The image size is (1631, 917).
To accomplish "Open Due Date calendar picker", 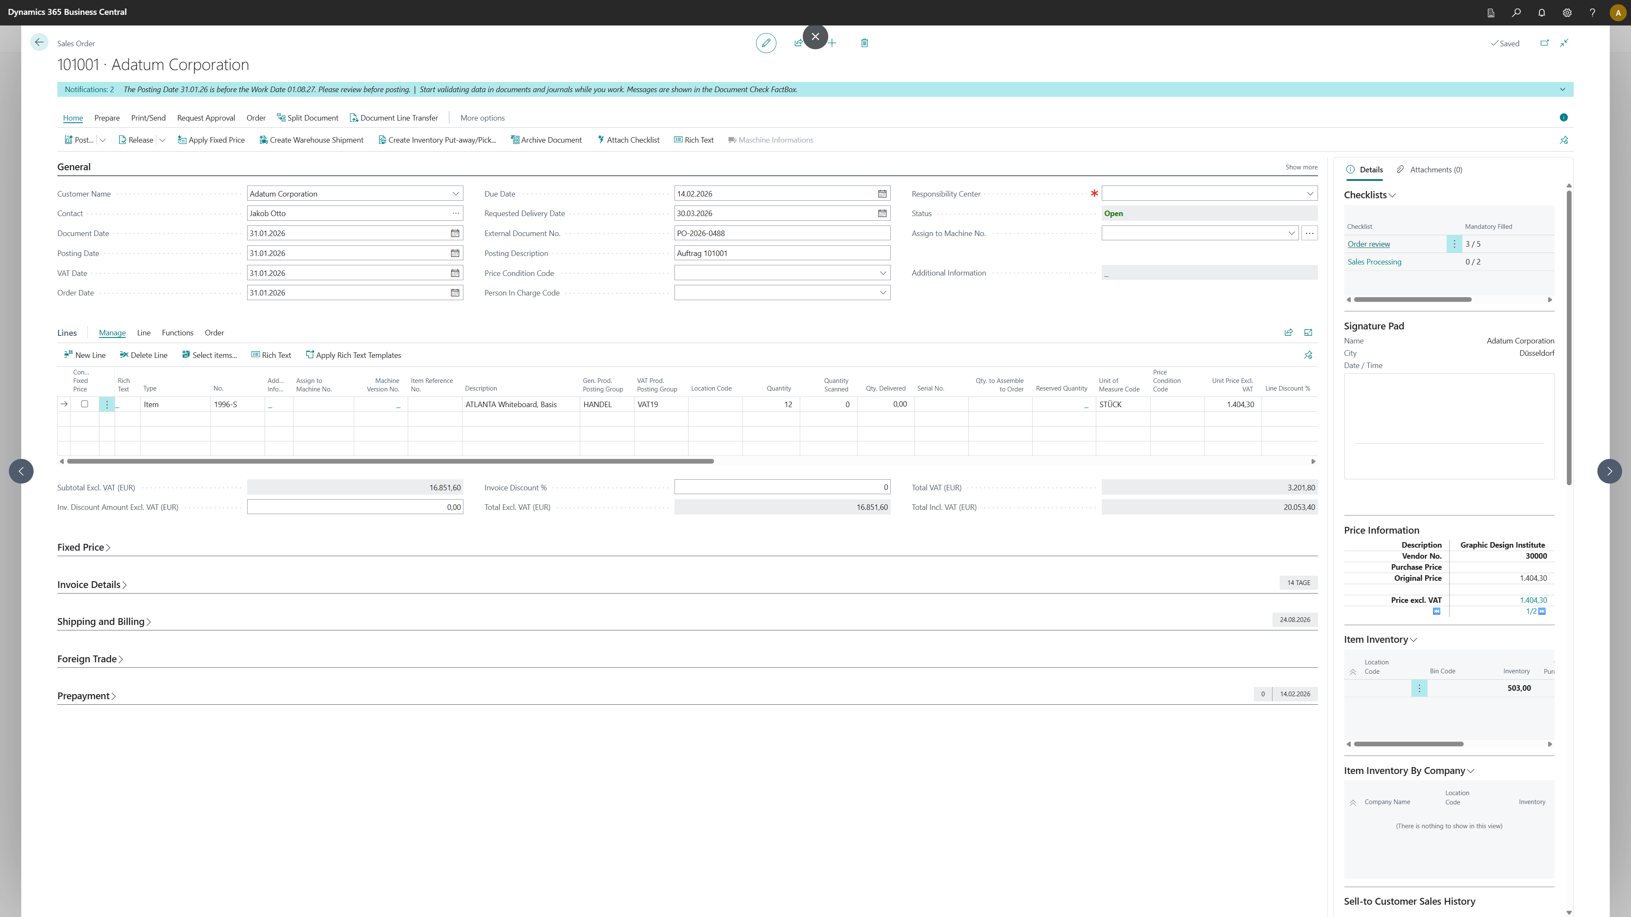I will (882, 194).
